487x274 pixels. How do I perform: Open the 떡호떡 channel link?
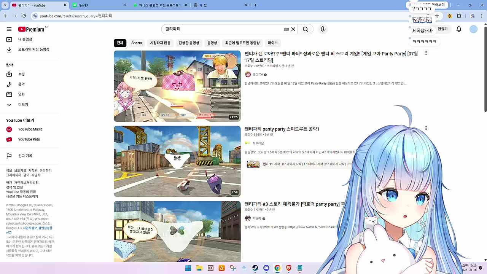click(257, 218)
